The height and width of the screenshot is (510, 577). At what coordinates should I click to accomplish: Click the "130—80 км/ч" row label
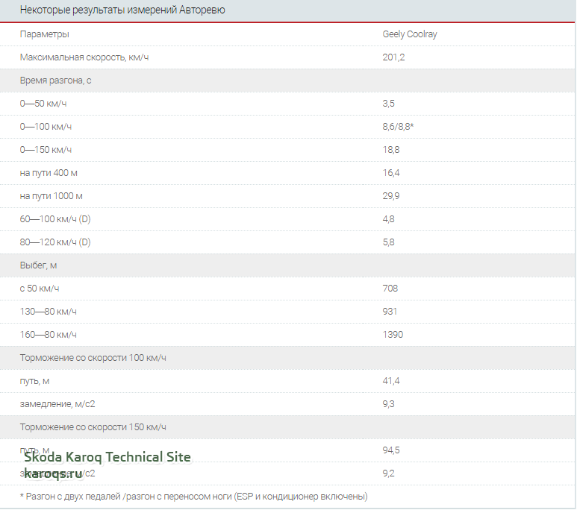point(49,312)
